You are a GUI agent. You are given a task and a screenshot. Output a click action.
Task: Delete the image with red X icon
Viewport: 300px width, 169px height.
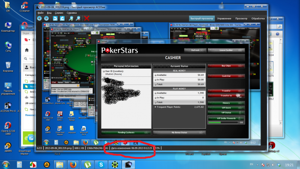(x=87, y=18)
